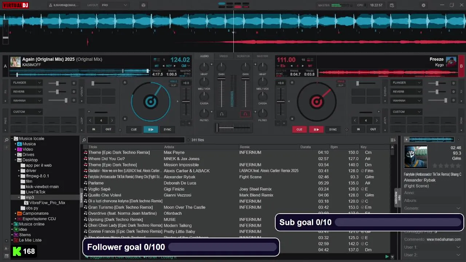
Task: Click the Reverb effect settings gear, deck B
Action: [453, 92]
